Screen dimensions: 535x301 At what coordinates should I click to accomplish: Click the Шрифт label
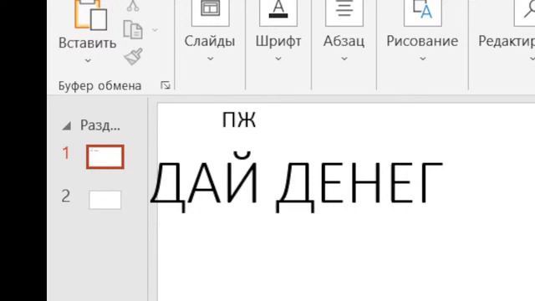(278, 41)
